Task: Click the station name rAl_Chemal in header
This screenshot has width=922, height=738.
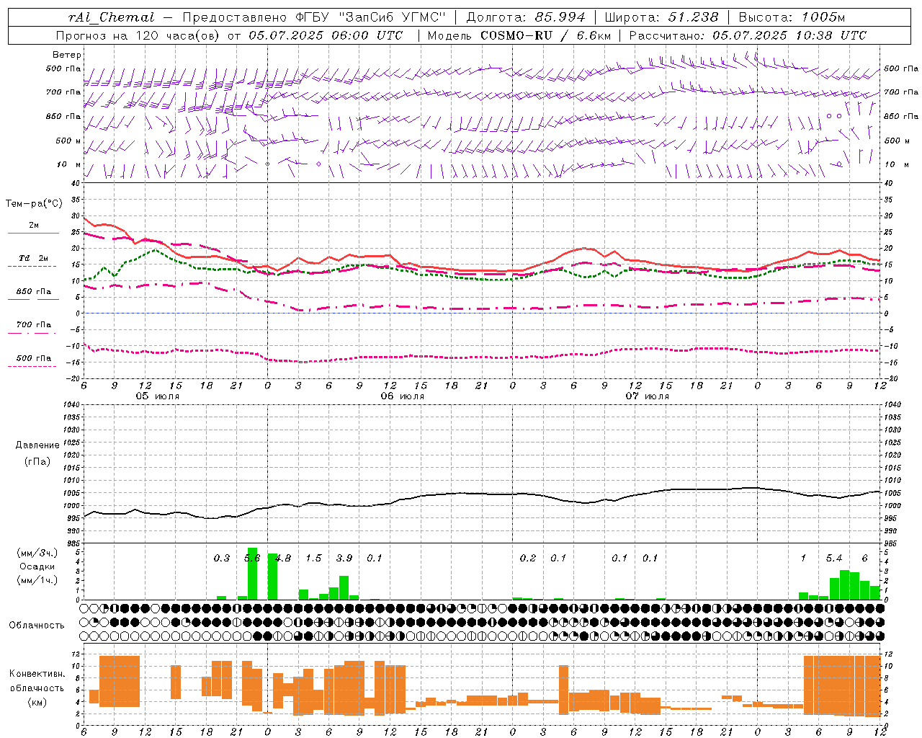Action: pyautogui.click(x=112, y=17)
